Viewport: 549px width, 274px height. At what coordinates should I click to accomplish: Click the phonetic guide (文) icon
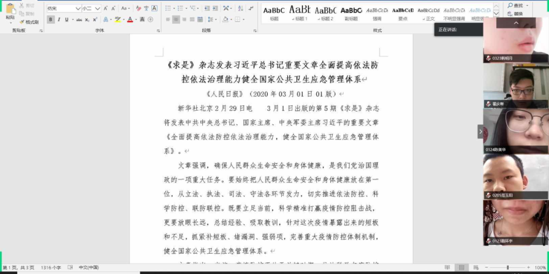[146, 9]
